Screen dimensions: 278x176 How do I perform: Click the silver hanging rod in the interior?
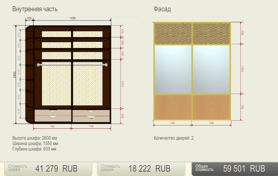[72, 65]
